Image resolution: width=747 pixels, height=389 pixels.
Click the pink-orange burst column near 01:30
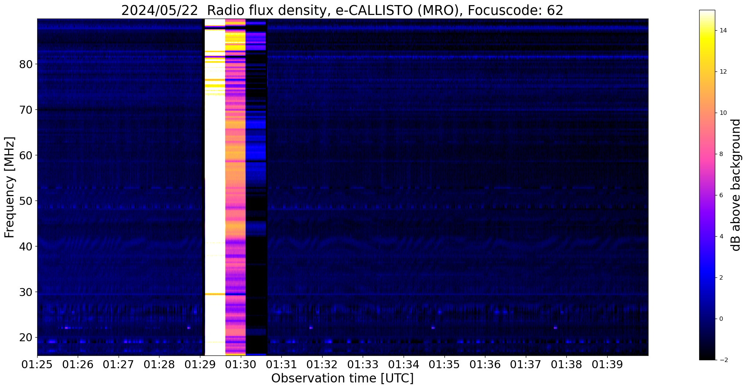235,187
